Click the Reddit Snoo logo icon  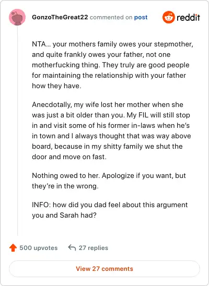tap(168, 17)
